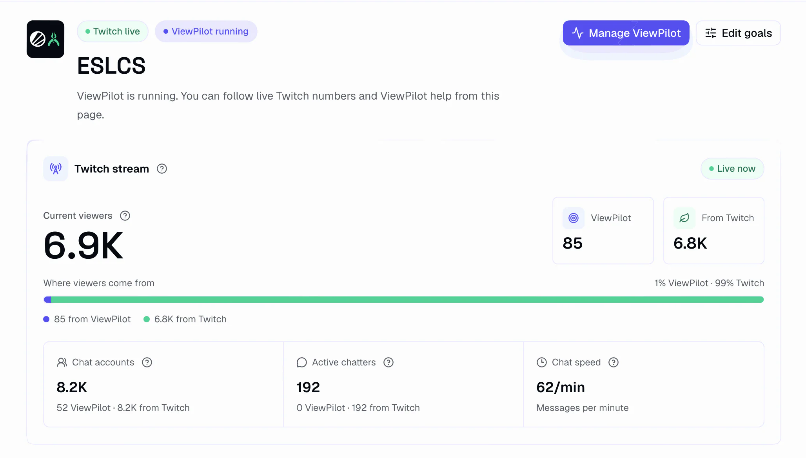Click the Twitch stream broadcast tower icon
This screenshot has width=806, height=458.
click(56, 169)
